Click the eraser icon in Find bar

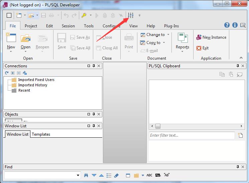[x=116, y=175]
